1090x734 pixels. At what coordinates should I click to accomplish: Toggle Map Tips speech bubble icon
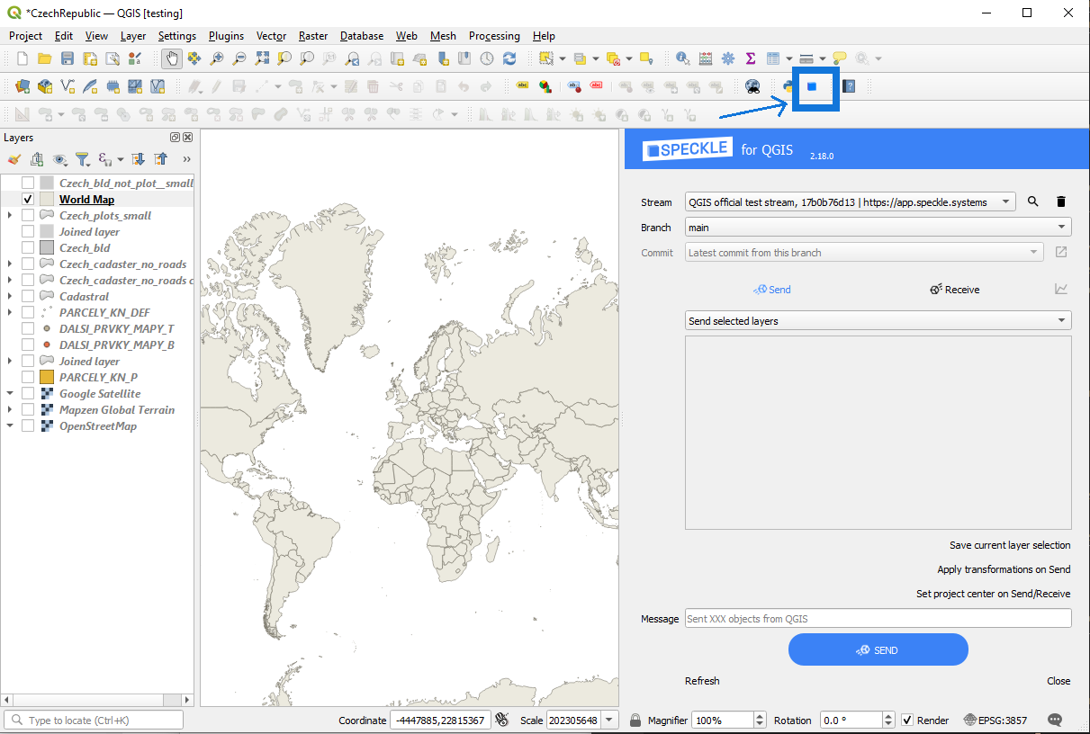[839, 58]
